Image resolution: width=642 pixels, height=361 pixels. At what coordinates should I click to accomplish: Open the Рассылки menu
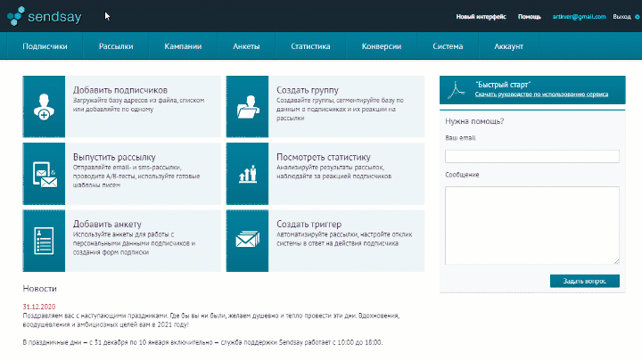coord(116,46)
